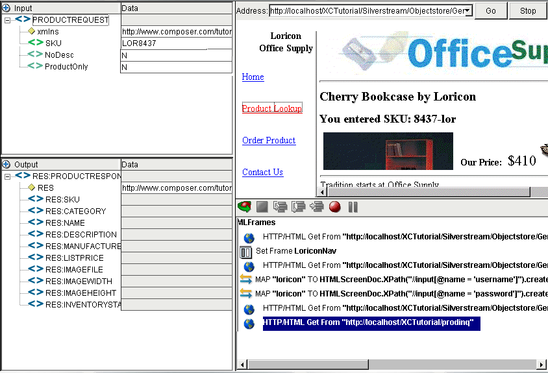The height and width of the screenshot is (373, 548).
Task: Click the Cherry Bookcase by Loricon heading
Action: [398, 97]
